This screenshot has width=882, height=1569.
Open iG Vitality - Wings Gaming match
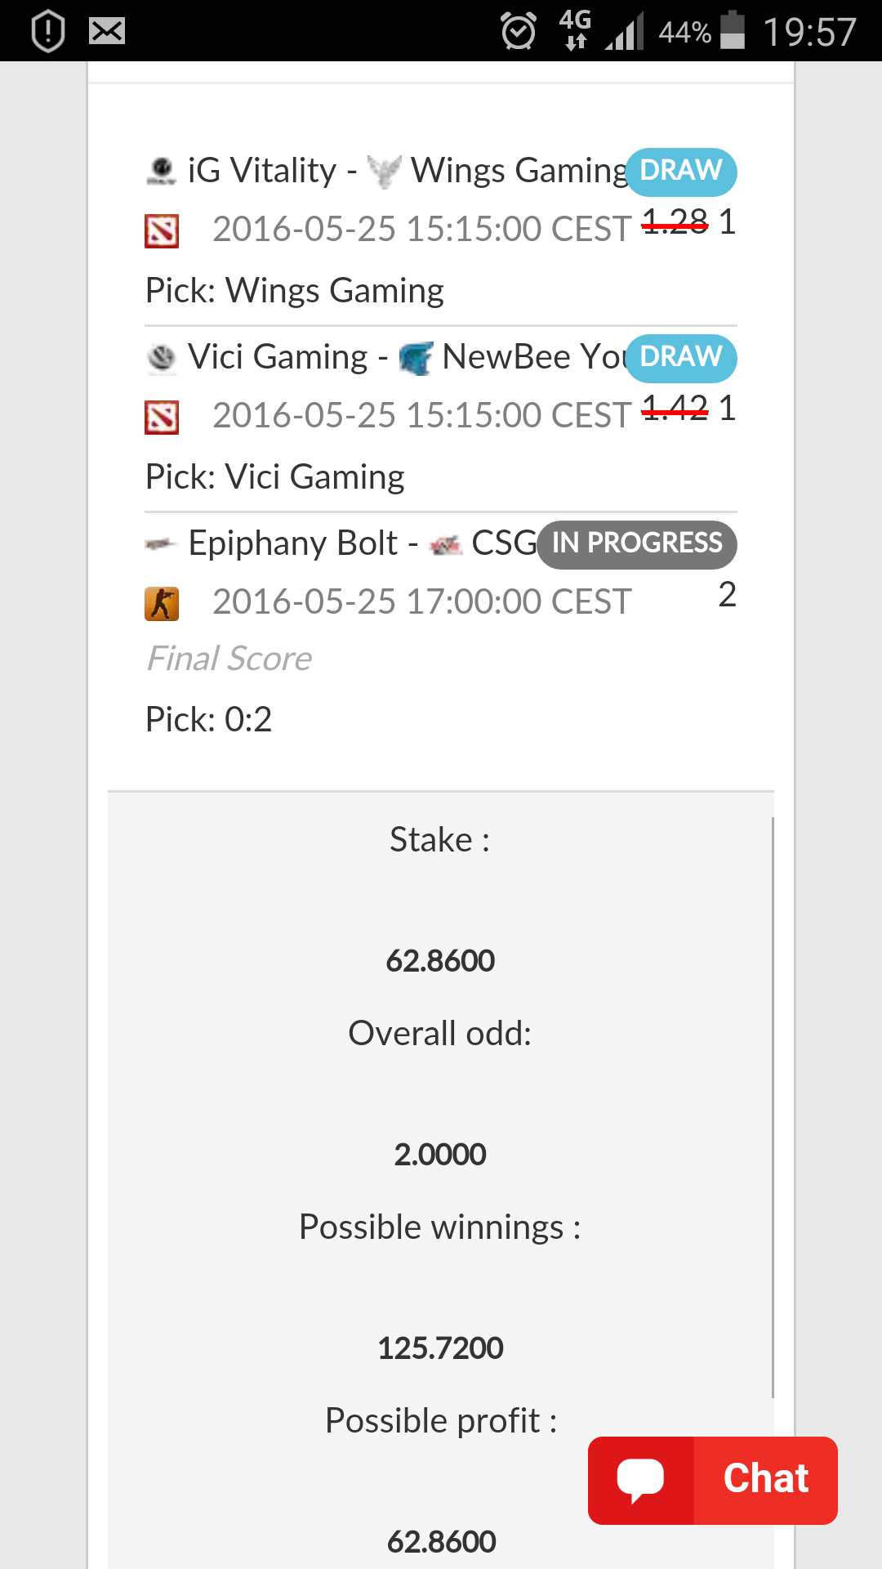coord(385,171)
